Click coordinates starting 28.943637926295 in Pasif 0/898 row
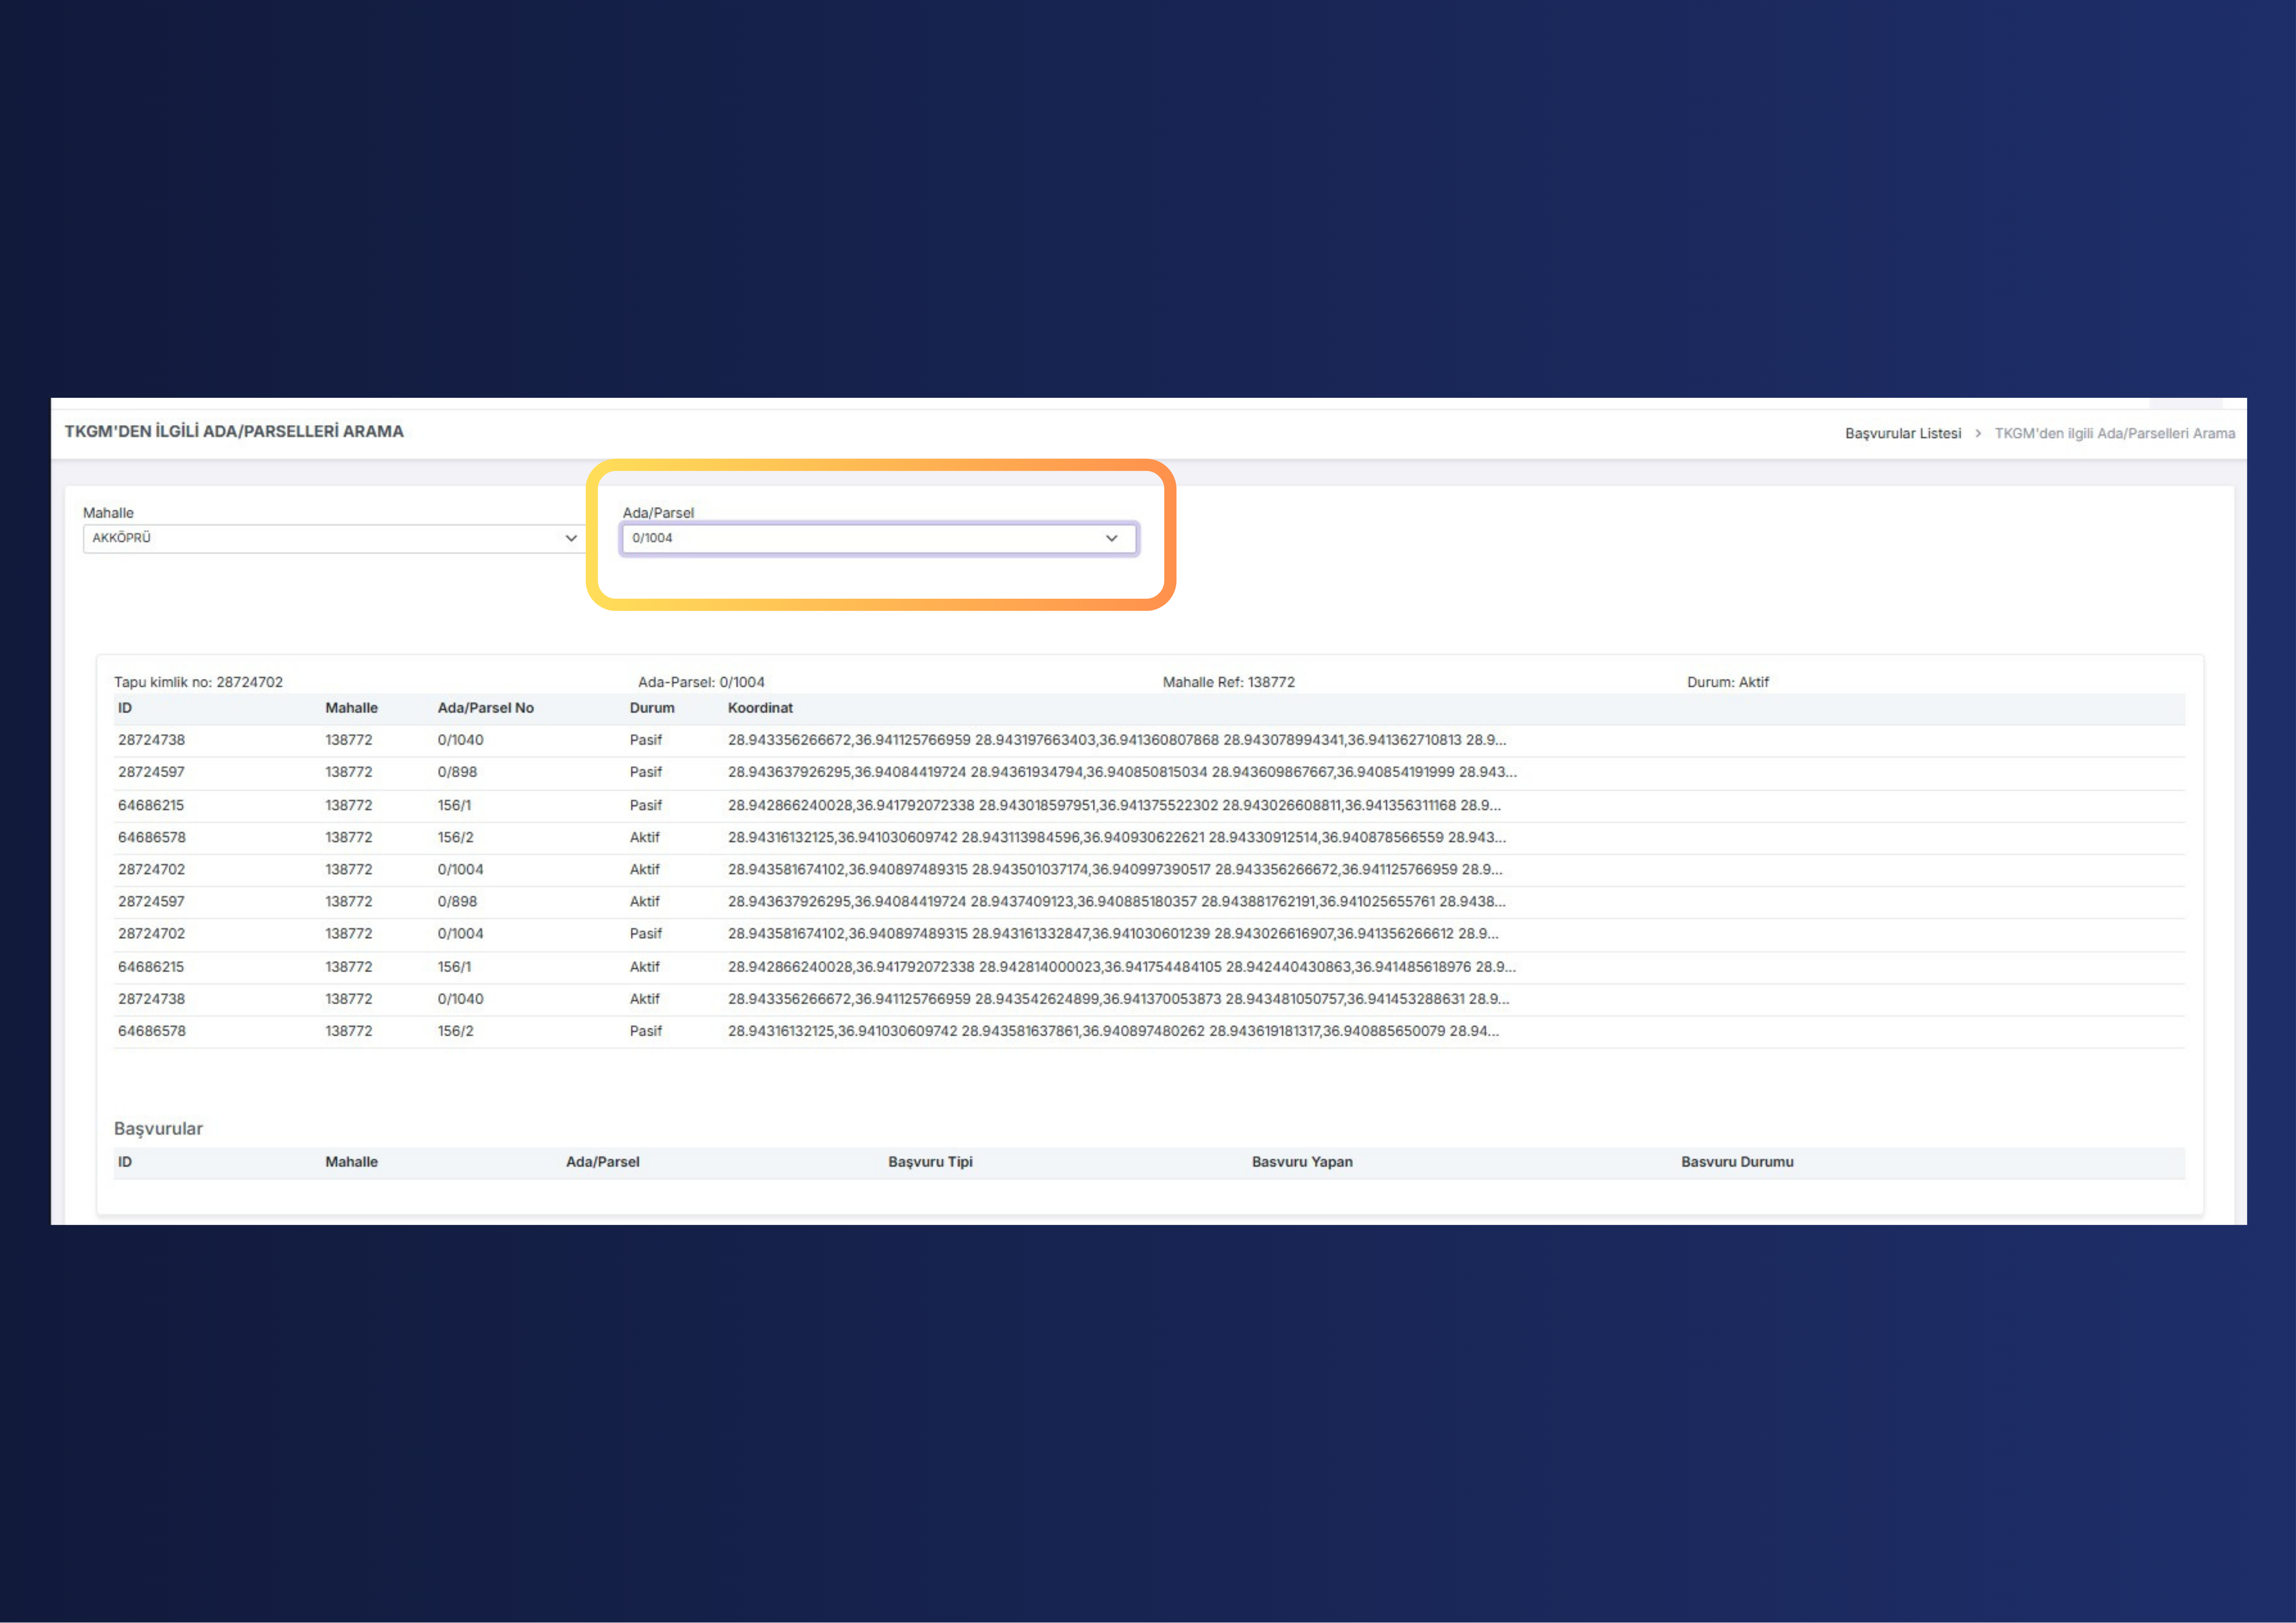The image size is (2296, 1623). (x=1122, y=772)
